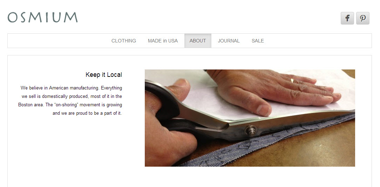The image size is (380, 187).
Task: Visit the SALE section
Action: [258, 41]
